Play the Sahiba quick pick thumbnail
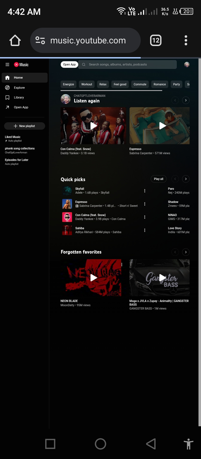Viewport: 201px width, 459px height. [x=67, y=230]
